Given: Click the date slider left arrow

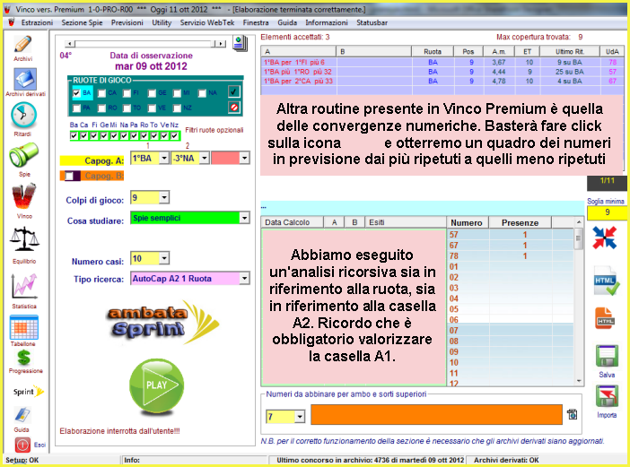Looking at the screenshot, I should (x=70, y=43).
